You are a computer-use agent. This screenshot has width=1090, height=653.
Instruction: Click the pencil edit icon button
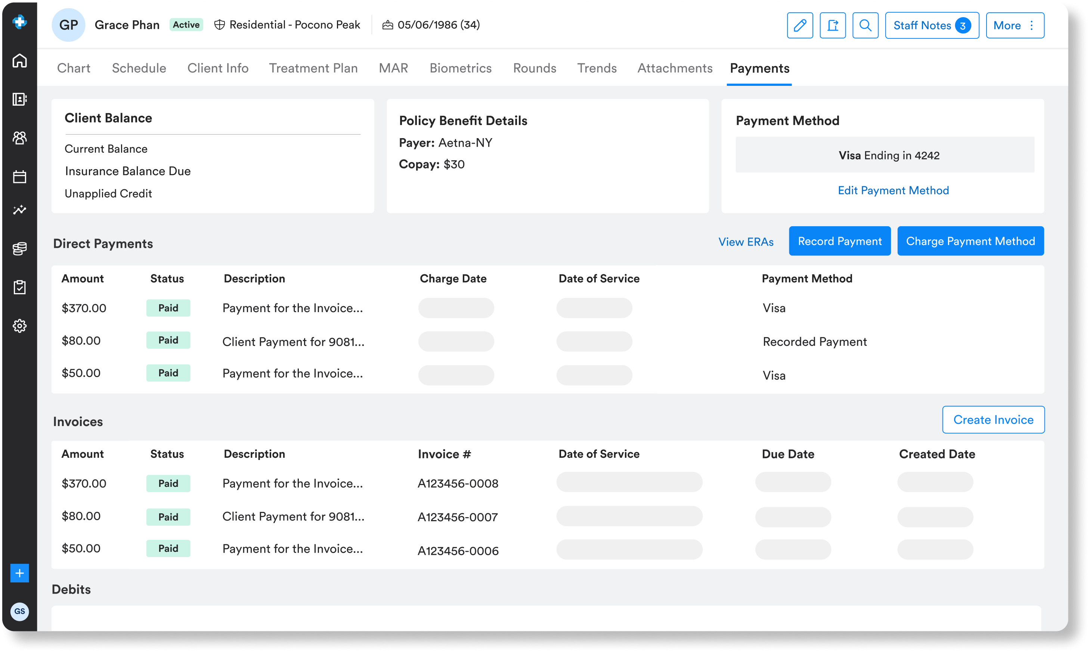[x=799, y=25]
